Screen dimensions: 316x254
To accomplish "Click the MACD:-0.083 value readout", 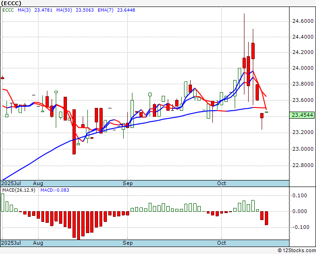I will click(x=55, y=190).
